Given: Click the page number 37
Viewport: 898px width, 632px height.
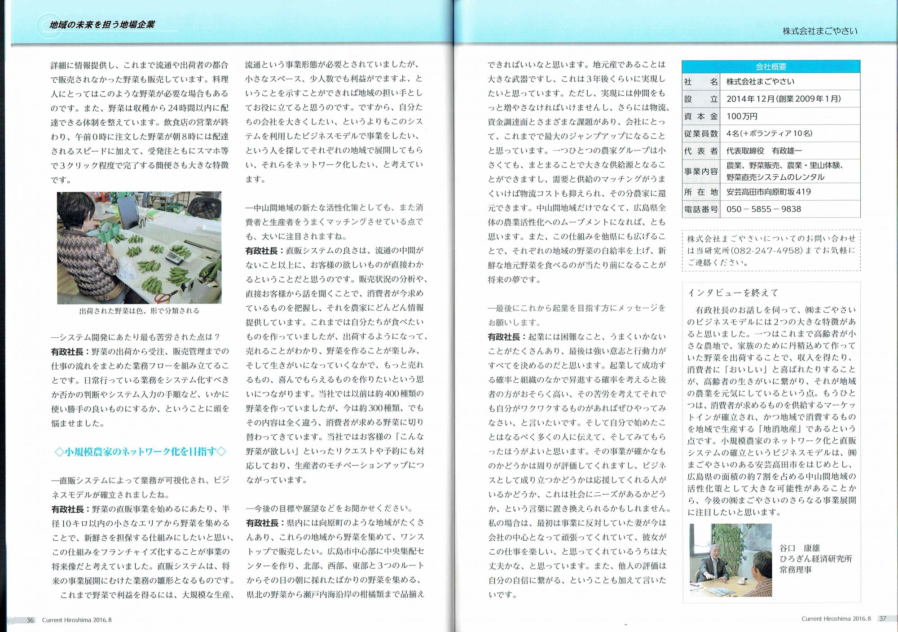Looking at the screenshot, I should click(882, 619).
